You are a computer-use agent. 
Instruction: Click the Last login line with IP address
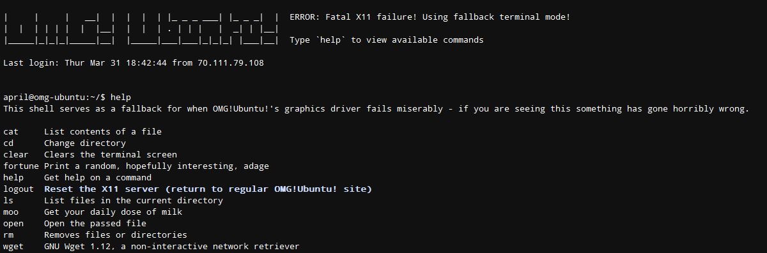(x=134, y=63)
